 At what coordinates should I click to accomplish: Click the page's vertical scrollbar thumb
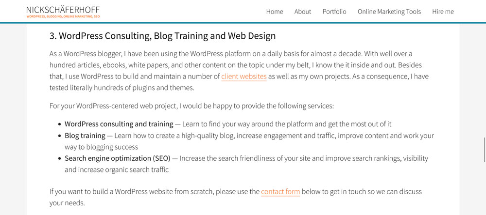[484, 150]
